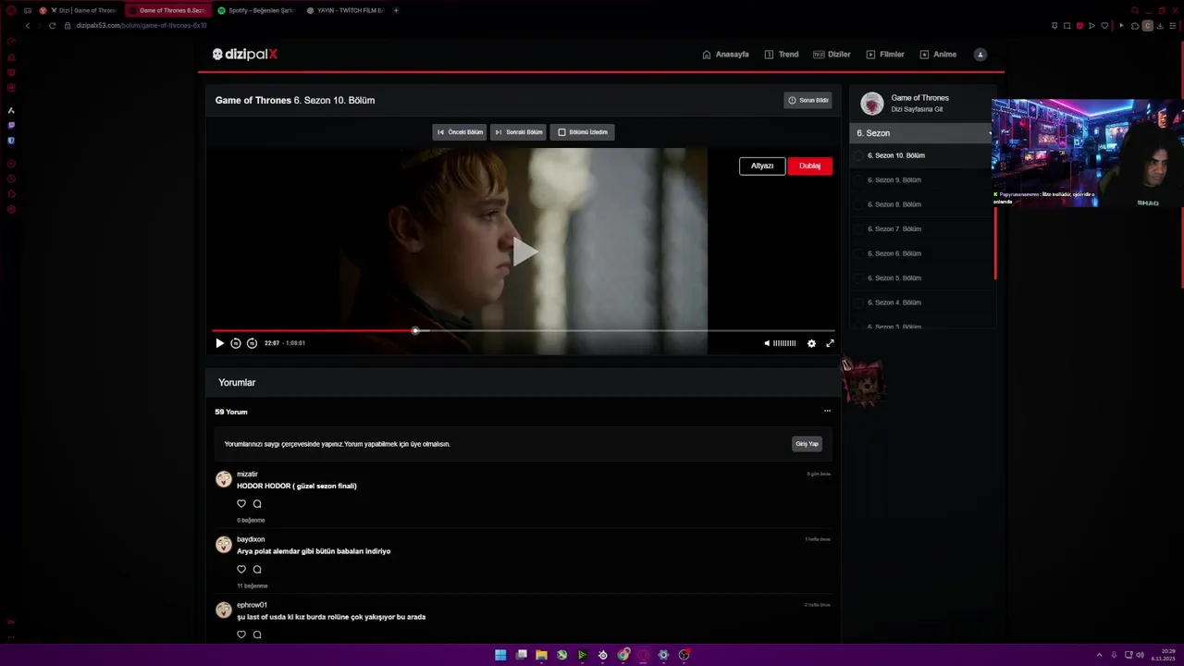Open browser sidebar settings gear
Viewport: 1184px width, 666px height.
(x=11, y=210)
